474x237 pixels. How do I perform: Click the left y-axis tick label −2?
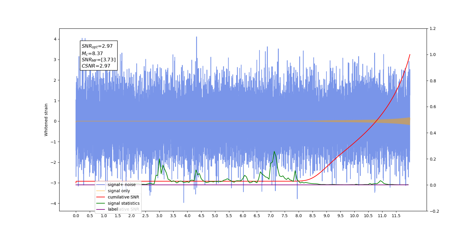coord(53,162)
